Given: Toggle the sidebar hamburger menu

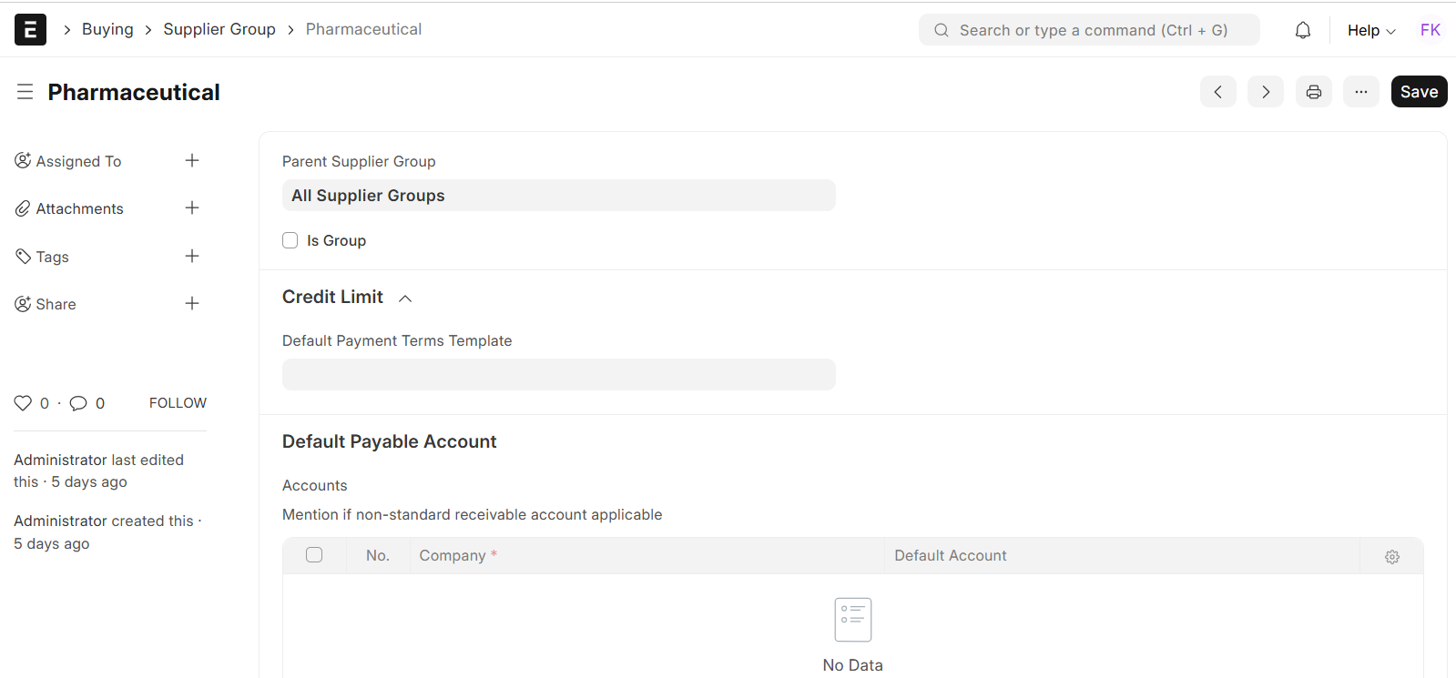Looking at the screenshot, I should coord(25,92).
